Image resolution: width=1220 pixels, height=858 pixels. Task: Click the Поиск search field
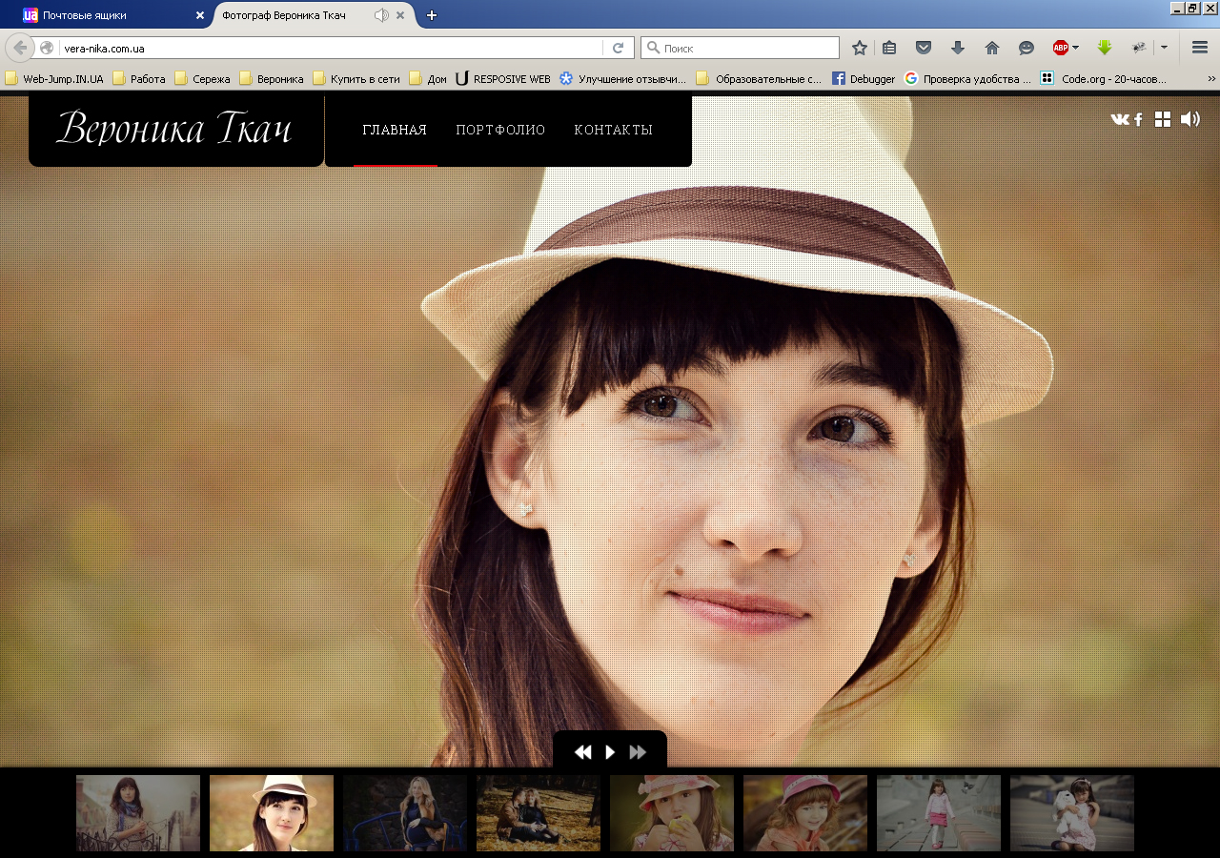[740, 48]
